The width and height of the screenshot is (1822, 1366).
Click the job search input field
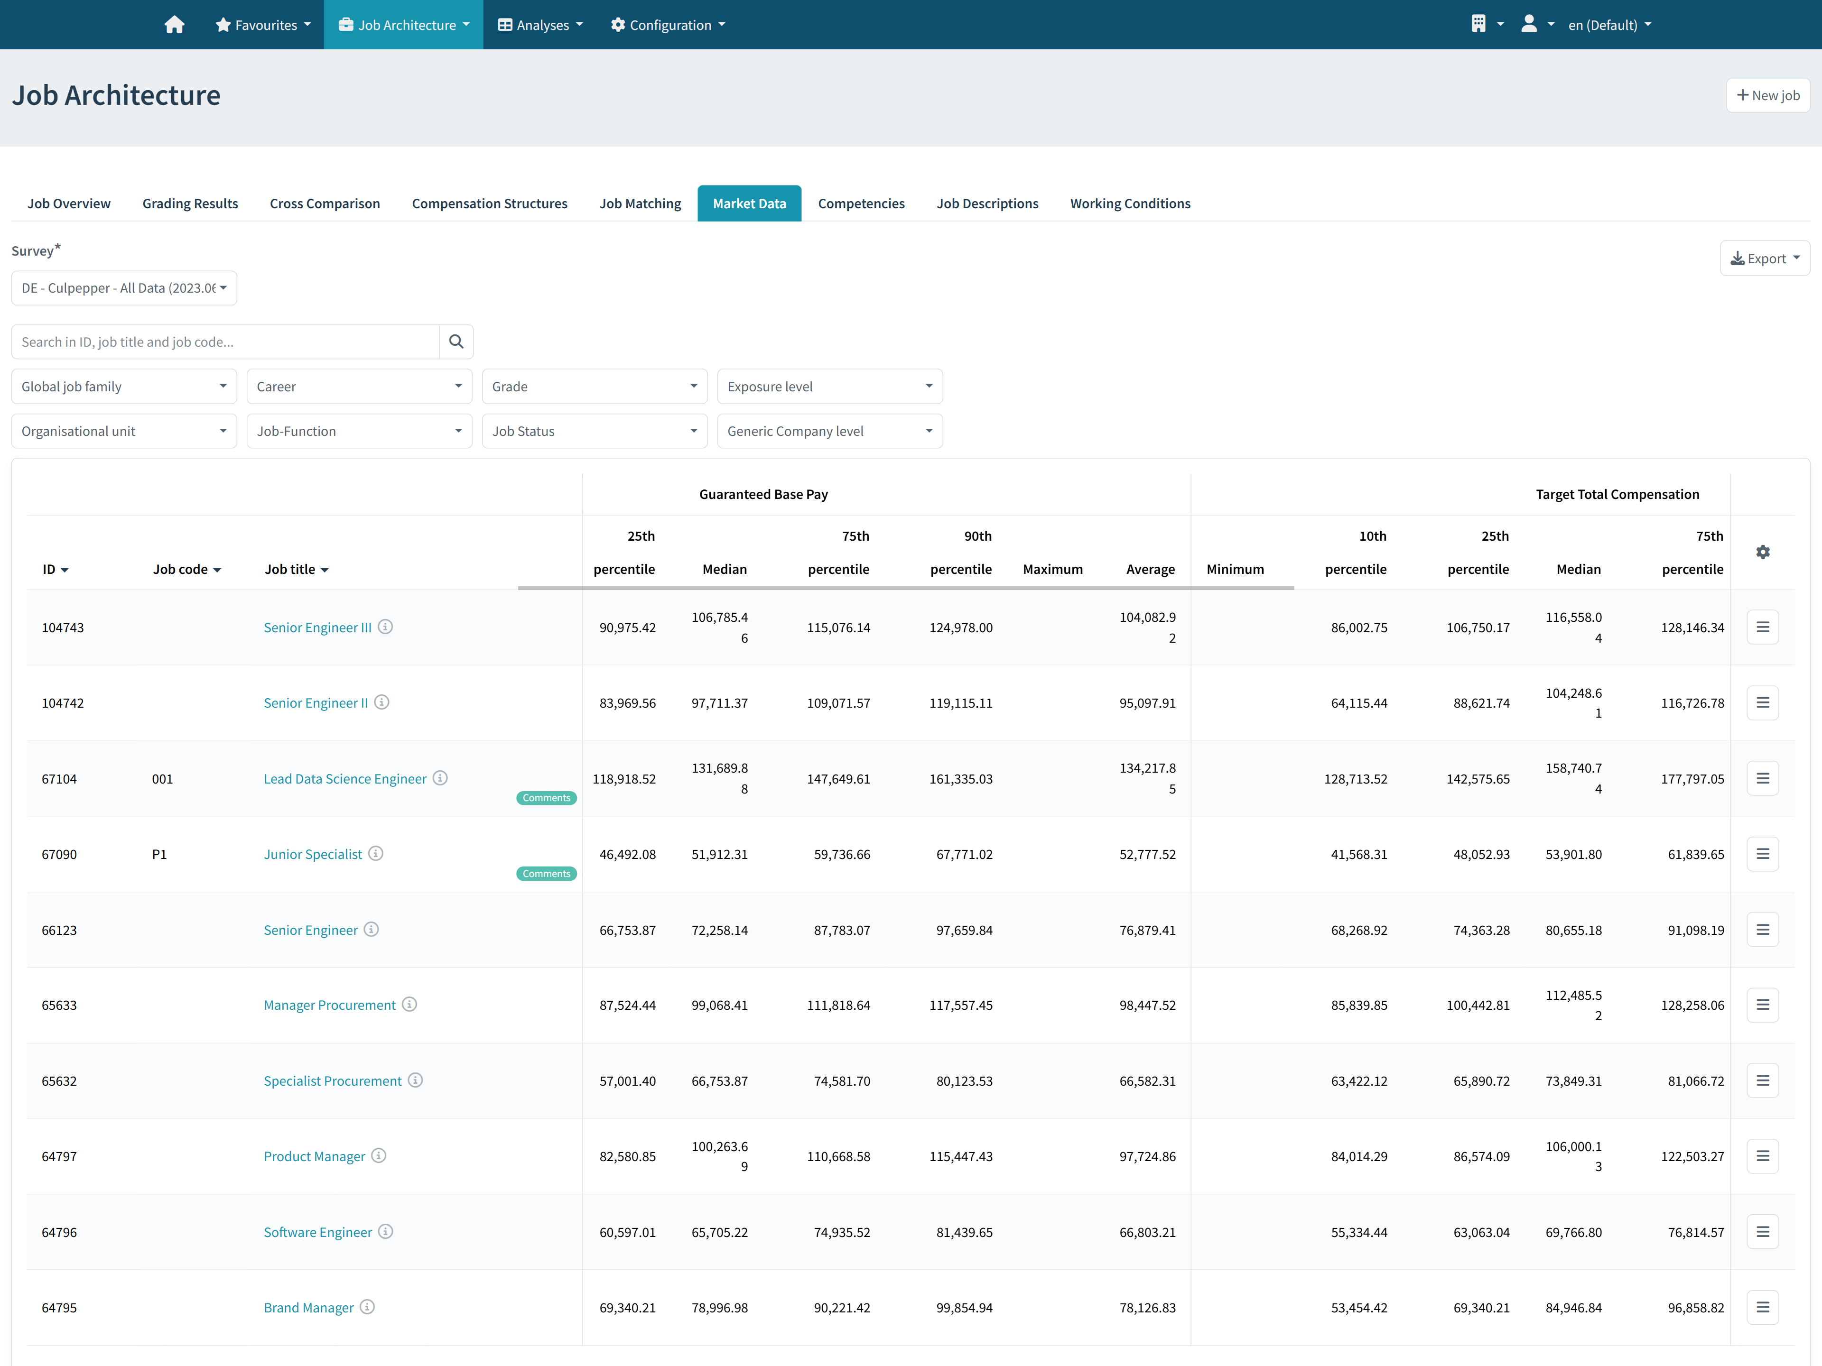coord(226,341)
